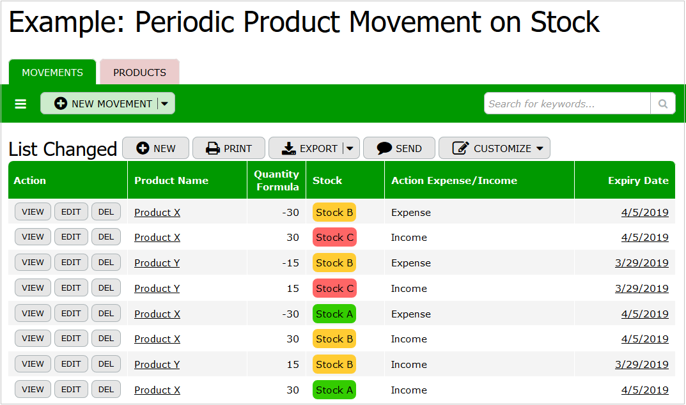Open the Export dropdown arrow
This screenshot has height=405, width=686.
click(350, 148)
